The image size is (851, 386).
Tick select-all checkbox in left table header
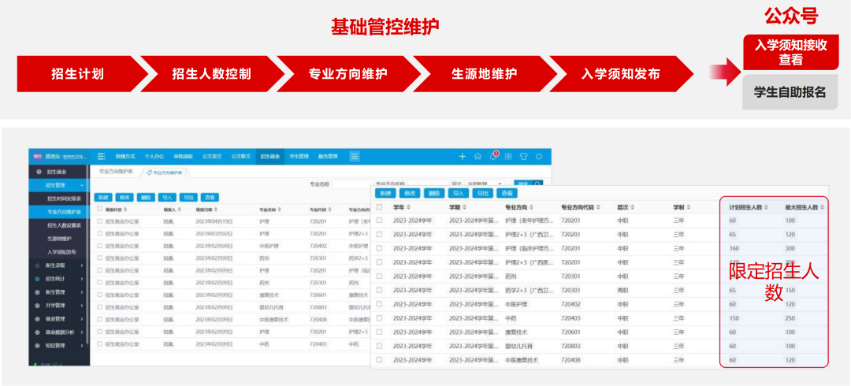[99, 209]
